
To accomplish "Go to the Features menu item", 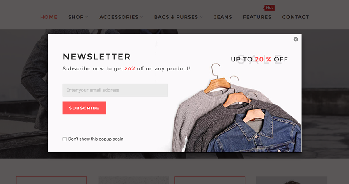I will click(x=257, y=17).
